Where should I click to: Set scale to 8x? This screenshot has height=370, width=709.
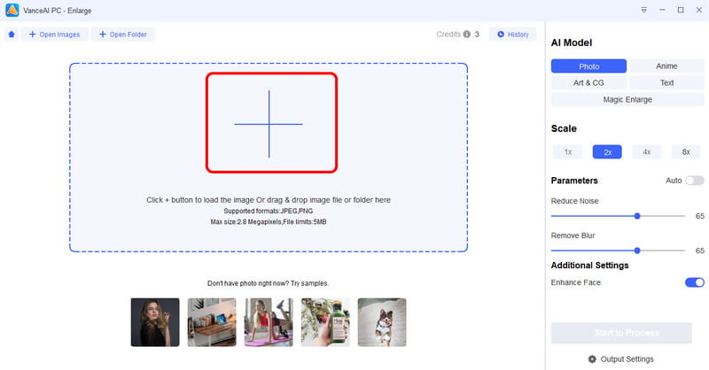pyautogui.click(x=685, y=151)
